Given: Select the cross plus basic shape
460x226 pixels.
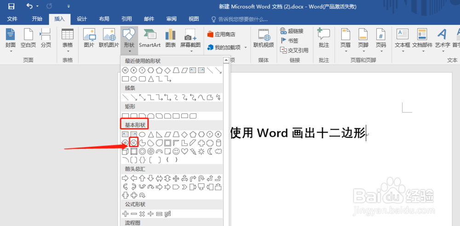Looking at the screenshot, I should coord(201,143).
